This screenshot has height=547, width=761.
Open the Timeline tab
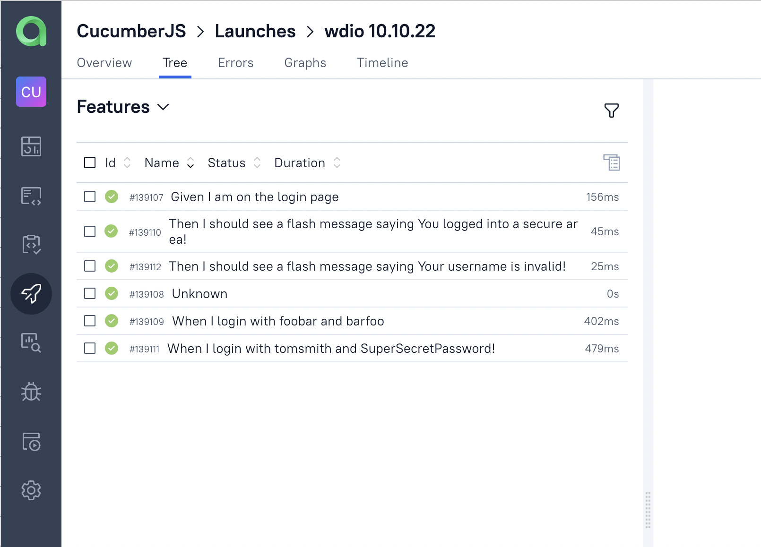pyautogui.click(x=382, y=63)
